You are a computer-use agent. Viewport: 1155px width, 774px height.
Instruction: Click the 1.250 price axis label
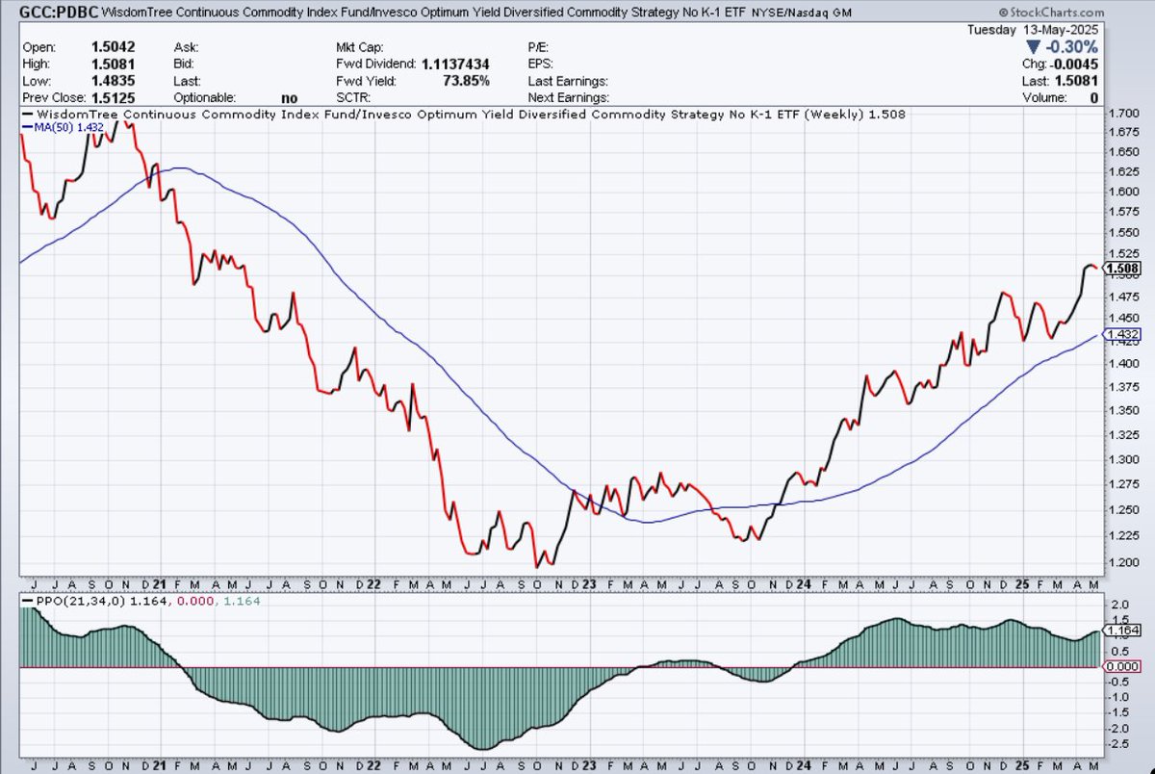pos(1122,510)
